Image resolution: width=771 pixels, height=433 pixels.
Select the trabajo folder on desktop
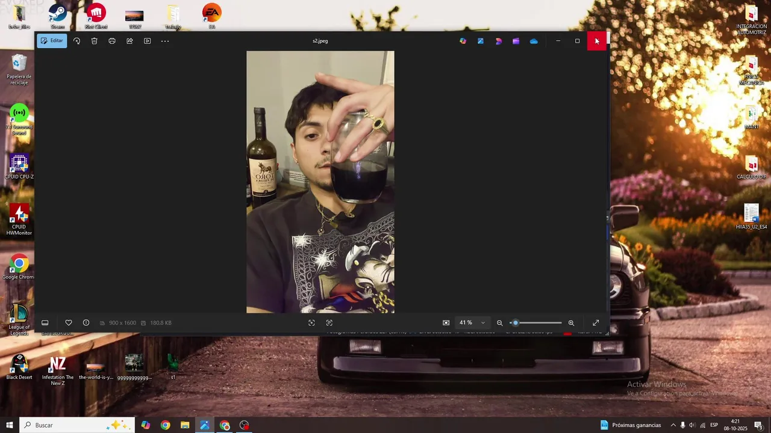pyautogui.click(x=173, y=16)
